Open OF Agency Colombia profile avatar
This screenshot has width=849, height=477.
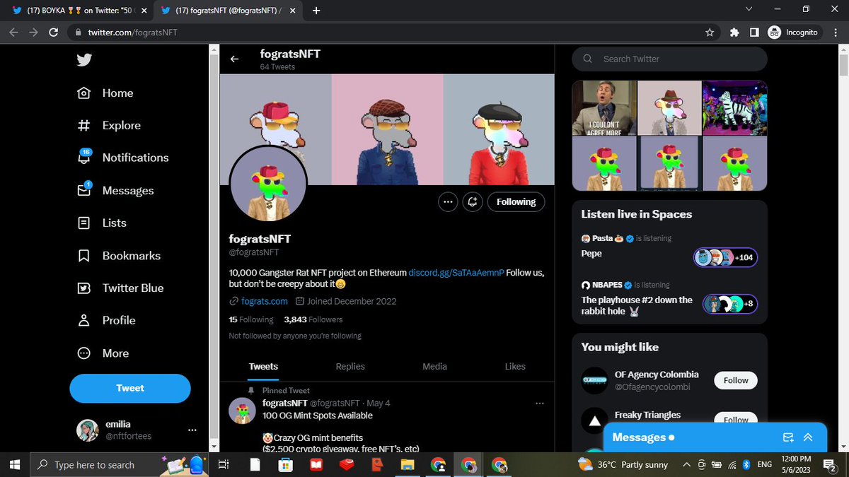594,380
